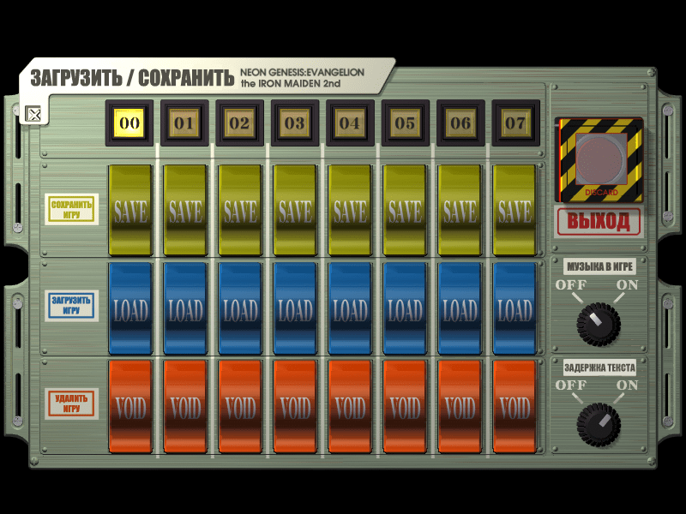The height and width of the screenshot is (514, 686).
Task: Toggle the ЗАДЕРЖКА ТЕКСТА text delay knob
Action: 598,422
